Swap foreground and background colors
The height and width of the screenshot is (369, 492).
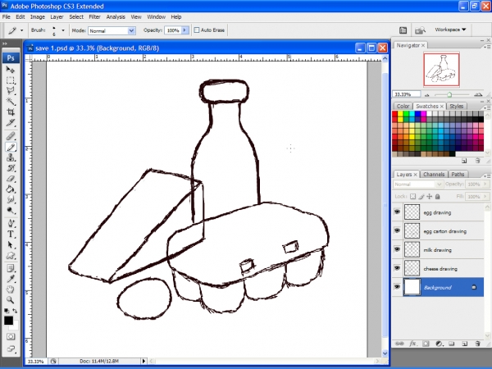coord(15,311)
